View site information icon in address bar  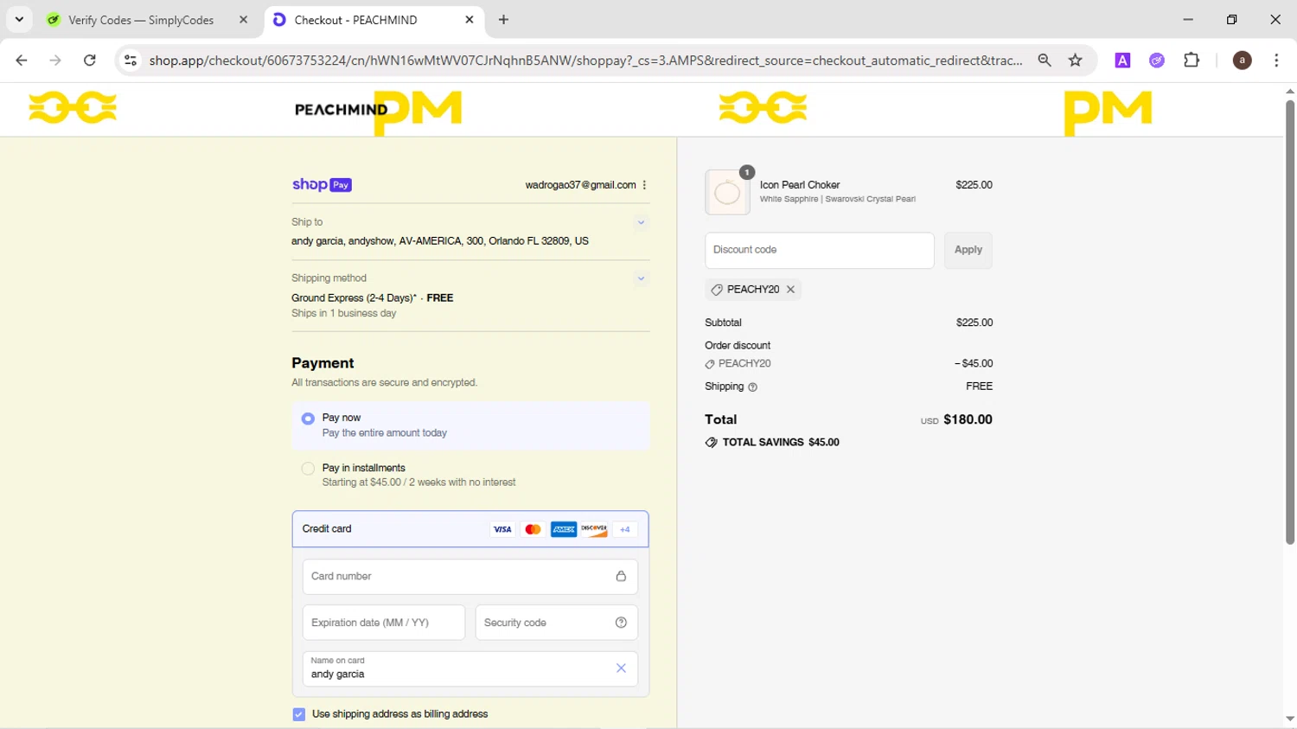click(131, 61)
